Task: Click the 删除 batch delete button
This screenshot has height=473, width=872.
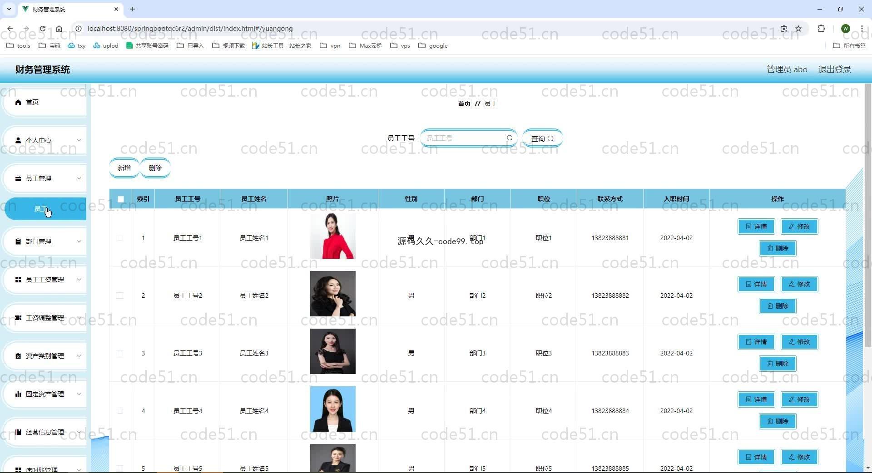Action: tap(155, 168)
